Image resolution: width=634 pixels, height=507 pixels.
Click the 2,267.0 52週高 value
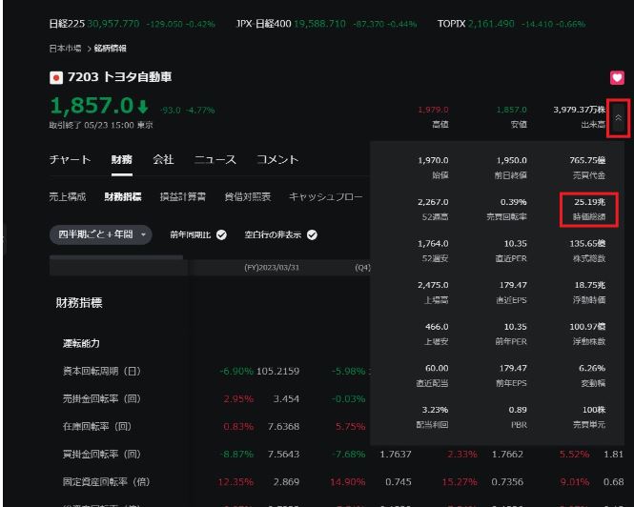(433, 202)
